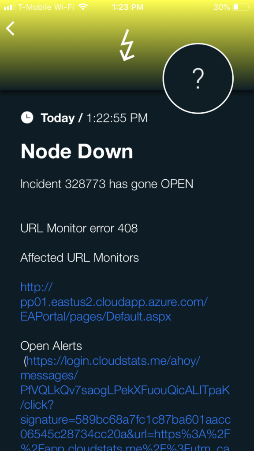The width and height of the screenshot is (254, 451).
Task: Tap the cellular signal bars icon
Action: click(x=9, y=7)
